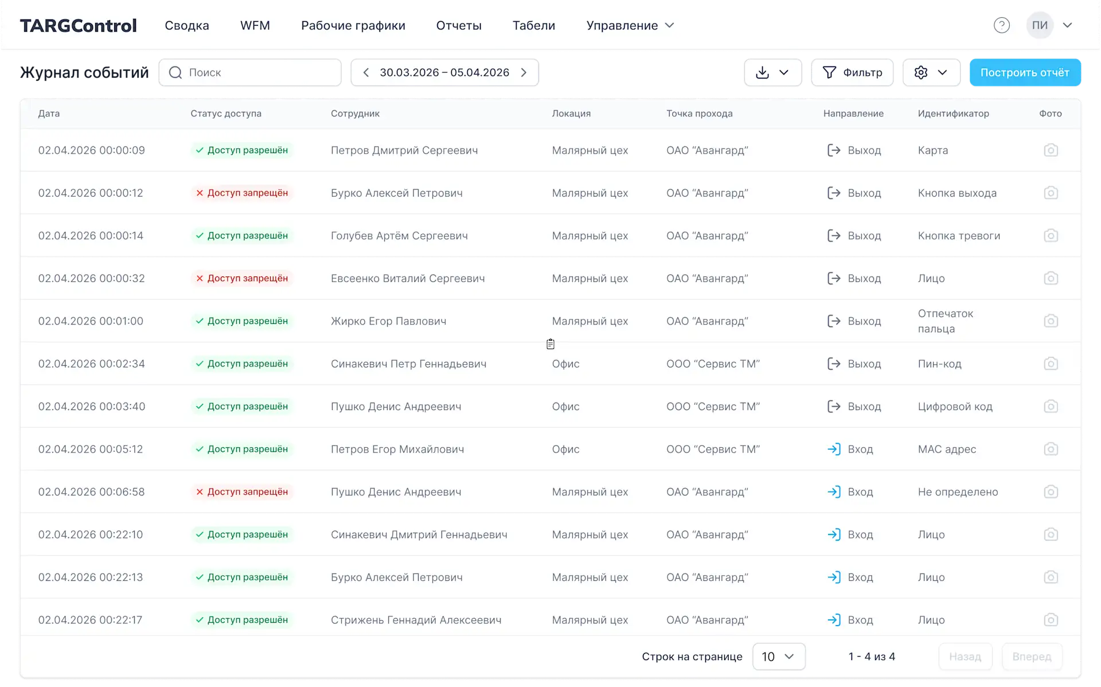1101x687 pixels.
Task: Expand the export options chevron
Action: click(x=784, y=72)
